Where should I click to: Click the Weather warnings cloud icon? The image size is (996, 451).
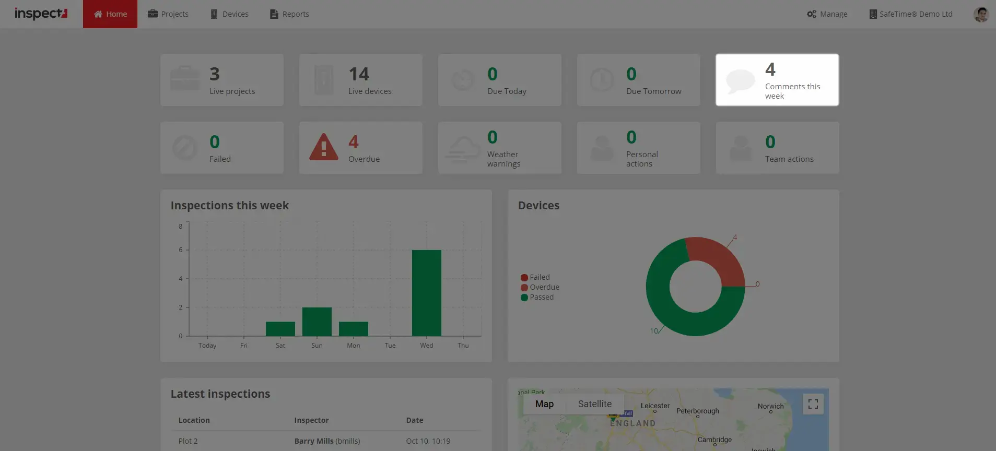tap(462, 149)
